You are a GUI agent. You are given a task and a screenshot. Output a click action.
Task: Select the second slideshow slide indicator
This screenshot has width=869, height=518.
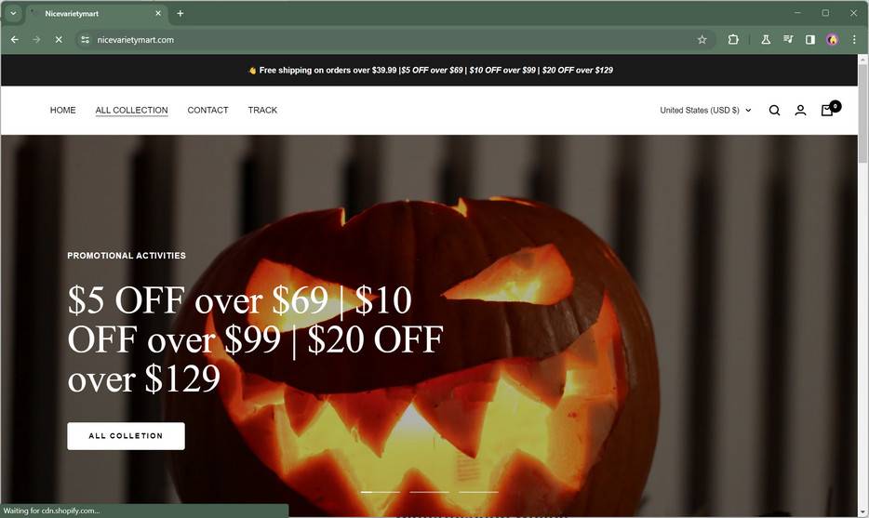click(x=430, y=491)
